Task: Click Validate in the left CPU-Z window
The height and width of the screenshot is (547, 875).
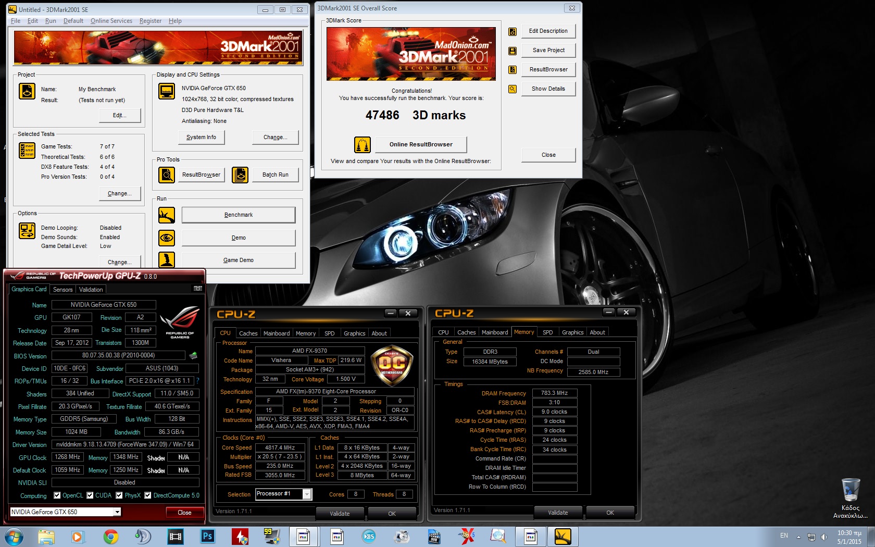Action: [x=340, y=514]
